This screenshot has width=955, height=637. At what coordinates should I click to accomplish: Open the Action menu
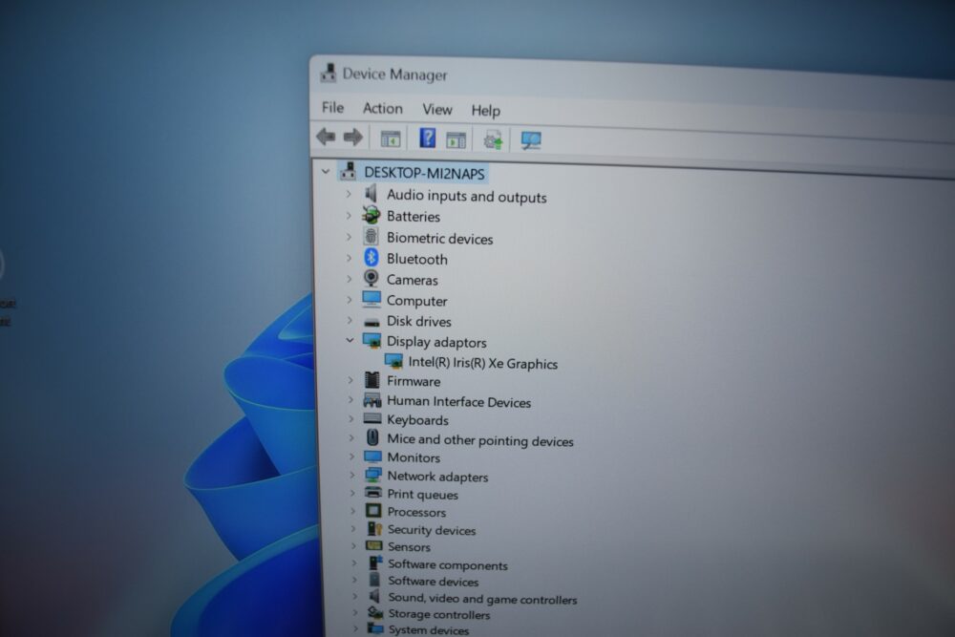coord(383,109)
